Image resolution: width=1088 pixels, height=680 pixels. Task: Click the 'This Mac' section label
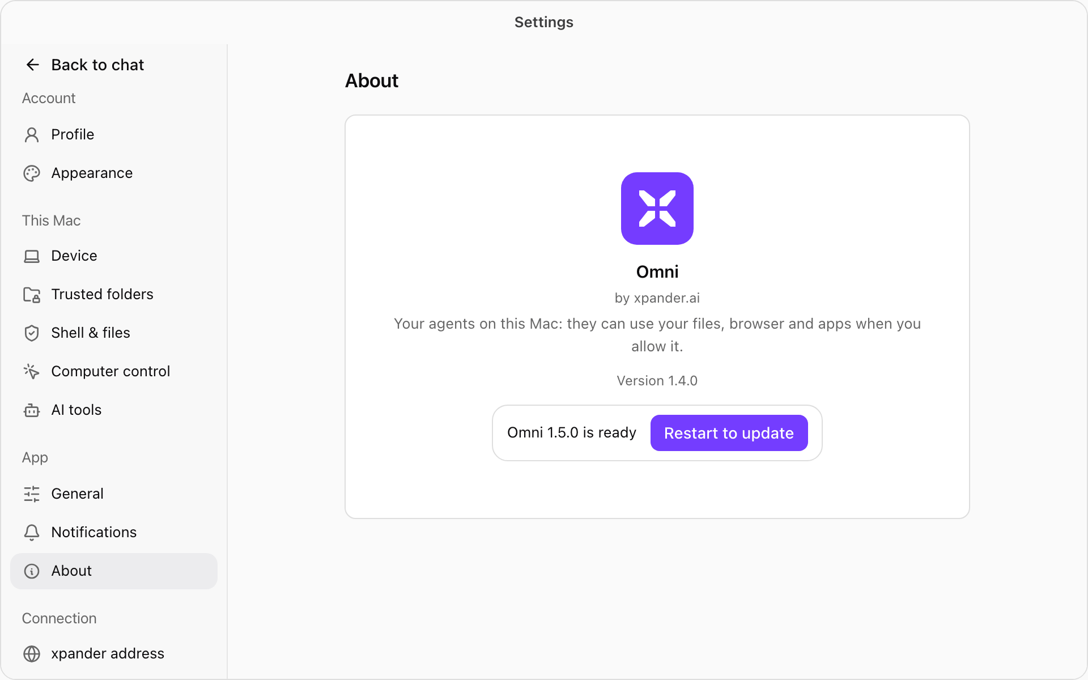pos(51,220)
